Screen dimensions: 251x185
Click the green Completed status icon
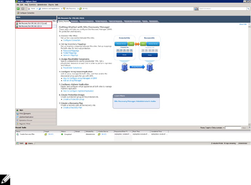click(x=62, y=134)
